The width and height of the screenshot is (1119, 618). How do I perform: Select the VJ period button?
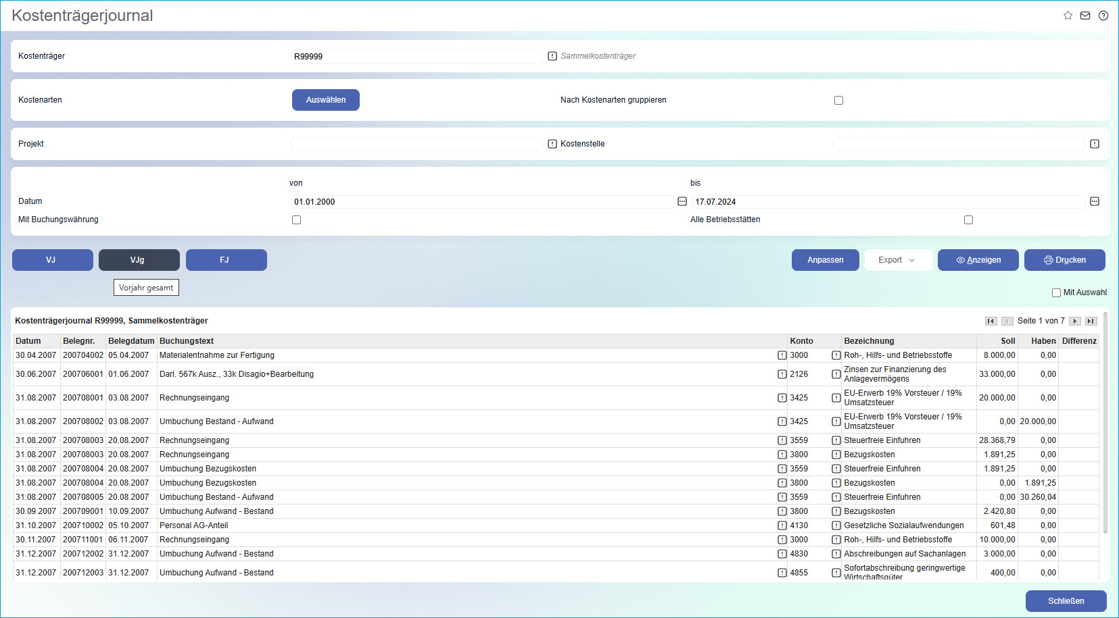[x=53, y=260]
